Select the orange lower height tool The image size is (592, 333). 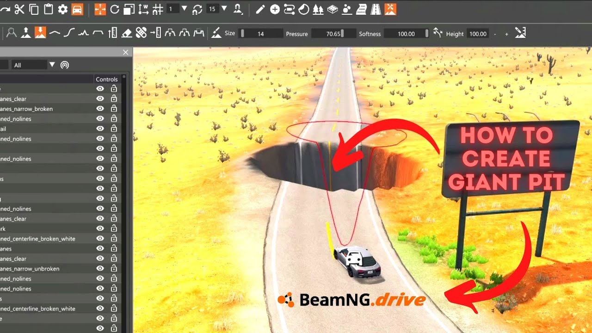(x=40, y=33)
